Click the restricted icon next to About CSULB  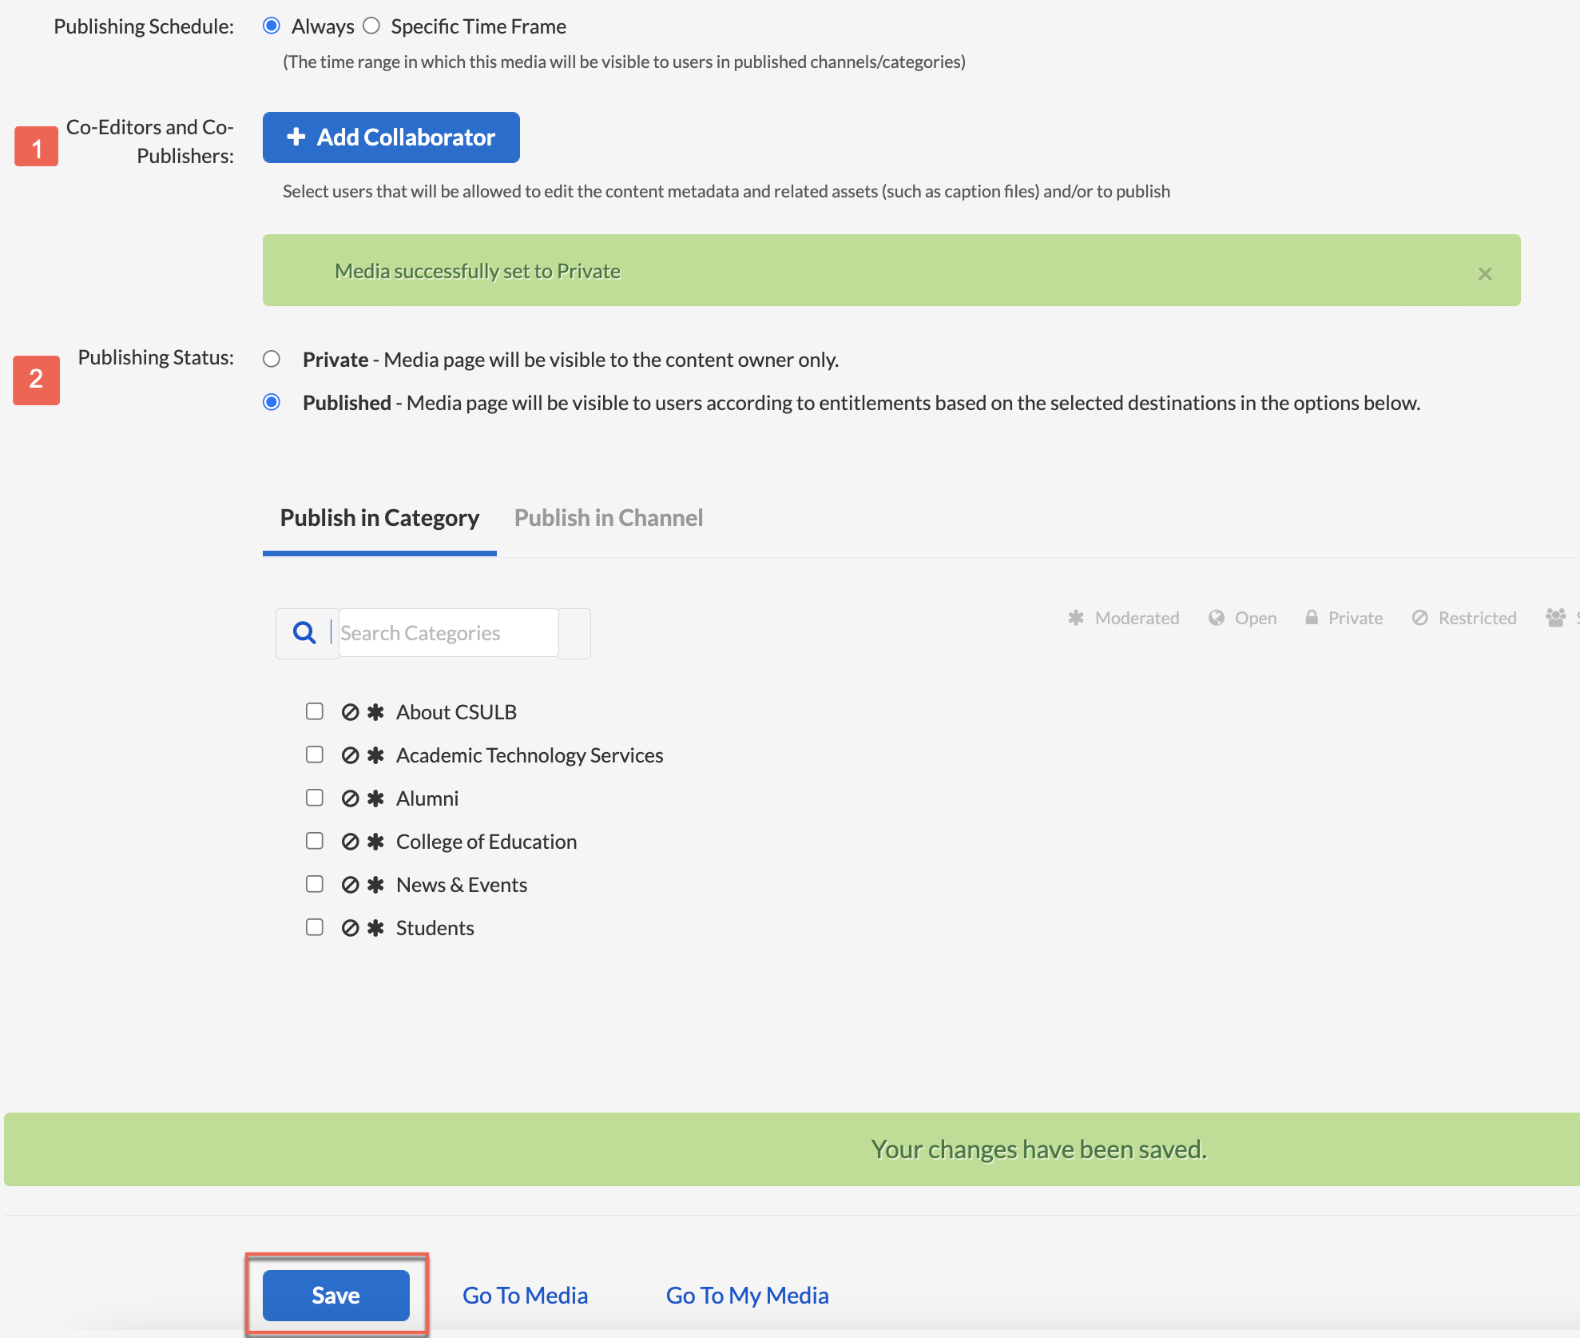350,713
